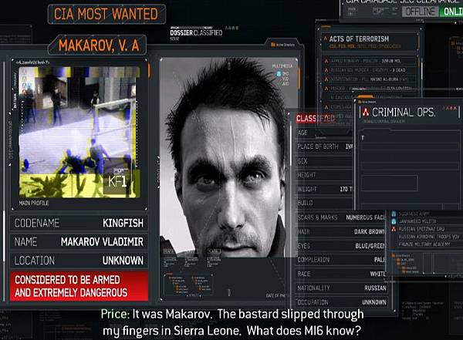Select the LOCATION UNKNOWN row
Screen dimensions: 463x340
tap(79, 261)
